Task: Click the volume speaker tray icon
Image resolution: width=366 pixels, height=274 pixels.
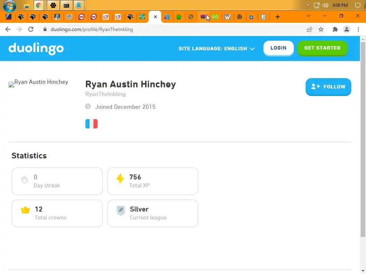Action: [325, 5]
